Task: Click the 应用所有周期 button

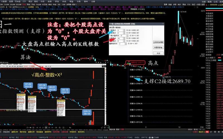Action: coord(158,42)
